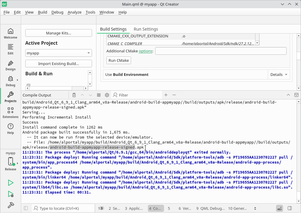
Task: Click the Manage Kits button
Action: 58,33
